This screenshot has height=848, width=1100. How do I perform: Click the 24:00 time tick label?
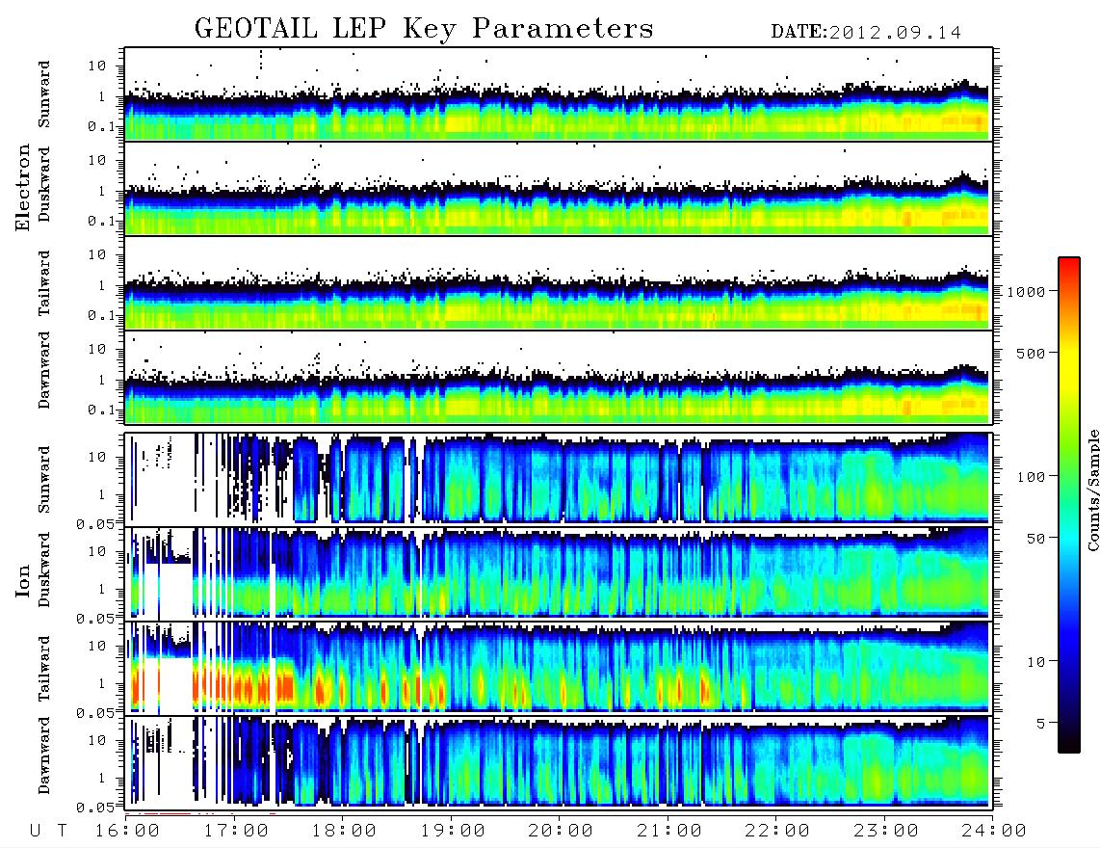pyautogui.click(x=993, y=832)
